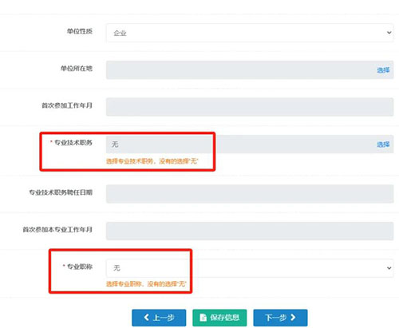Screen dimensions: 399x328
Task: Click 选择 link for 单位所在地
Action: [383, 70]
